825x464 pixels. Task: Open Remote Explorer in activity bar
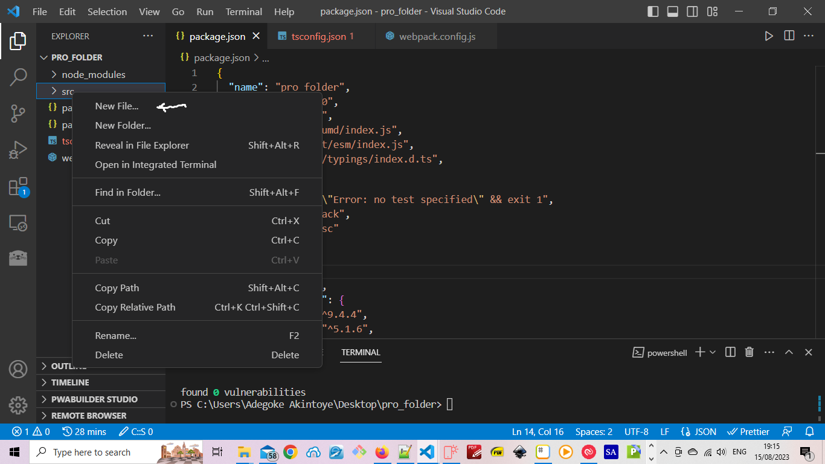point(18,223)
